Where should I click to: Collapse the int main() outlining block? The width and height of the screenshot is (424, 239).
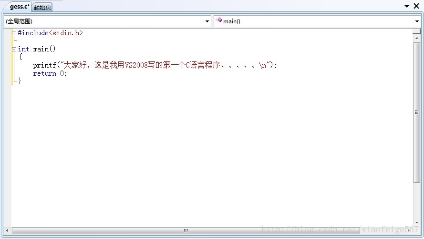click(14, 49)
